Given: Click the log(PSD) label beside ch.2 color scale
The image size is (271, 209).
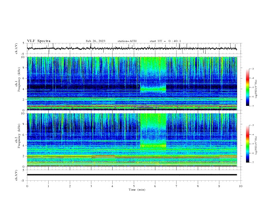Looking at the screenshot, I should pyautogui.click(x=256, y=145).
